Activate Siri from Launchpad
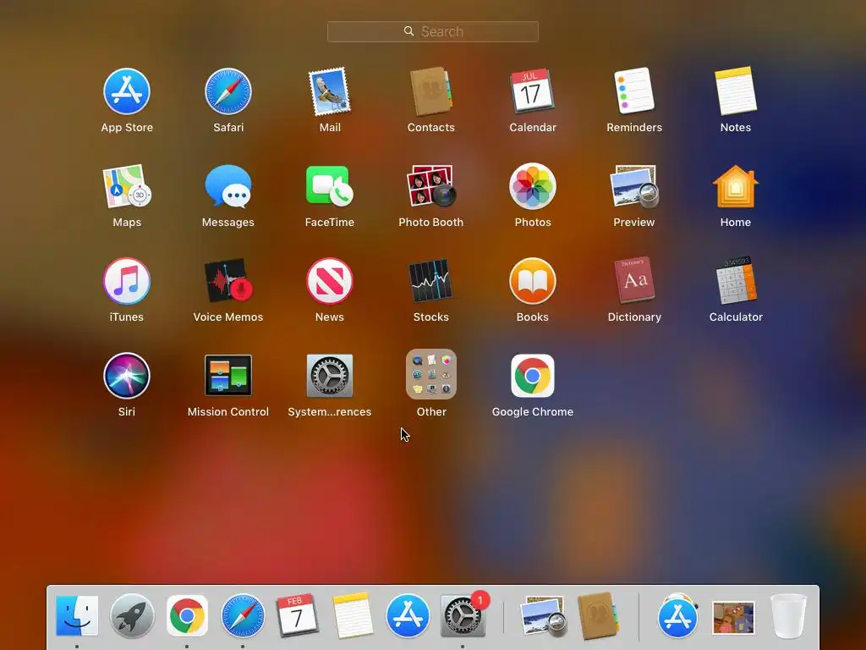The width and height of the screenshot is (866, 650). pyautogui.click(x=127, y=376)
